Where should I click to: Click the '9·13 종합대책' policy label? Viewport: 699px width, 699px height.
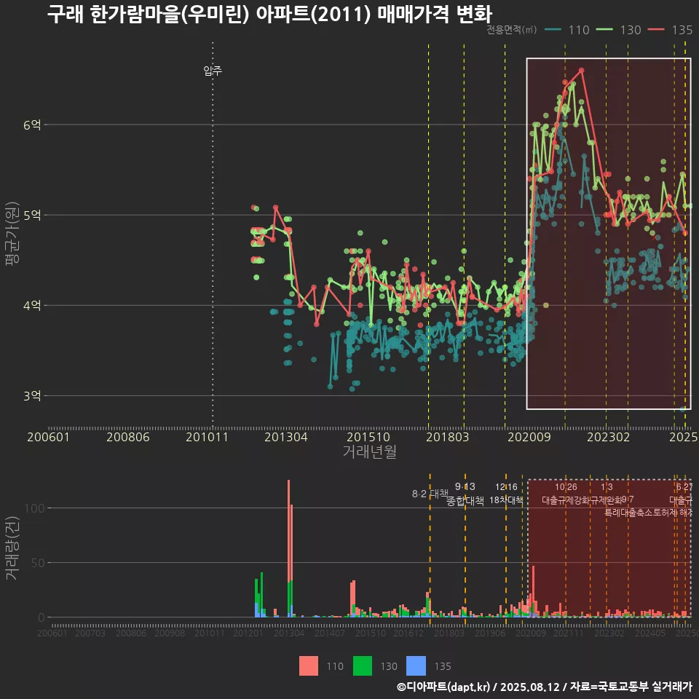[465, 494]
